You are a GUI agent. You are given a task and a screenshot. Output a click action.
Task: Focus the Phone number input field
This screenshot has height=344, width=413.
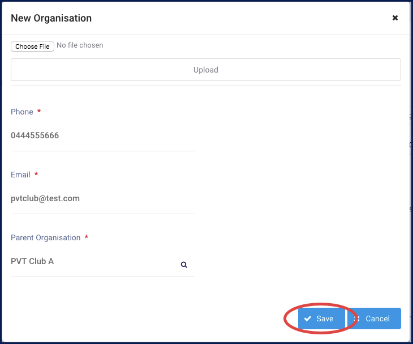(102, 135)
